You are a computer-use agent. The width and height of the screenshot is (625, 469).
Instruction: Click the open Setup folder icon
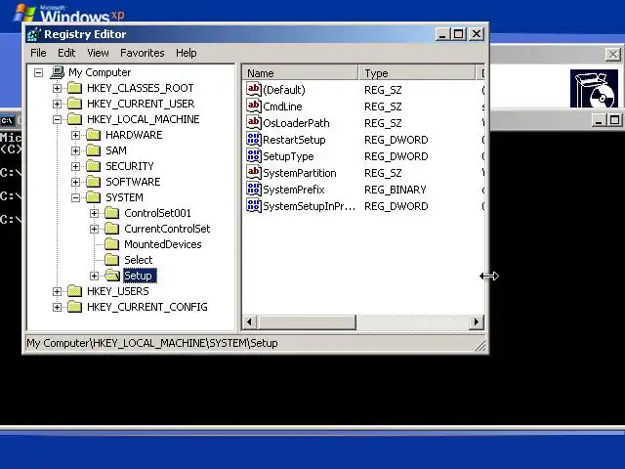112,276
